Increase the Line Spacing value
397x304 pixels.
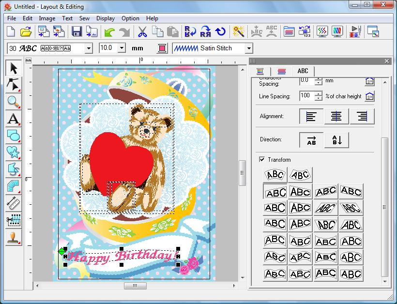click(x=319, y=94)
